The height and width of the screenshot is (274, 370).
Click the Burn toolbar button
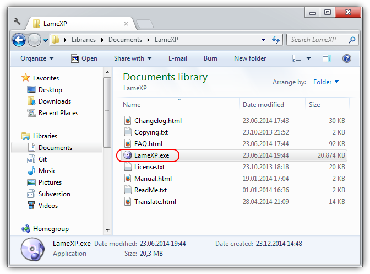tap(210, 58)
